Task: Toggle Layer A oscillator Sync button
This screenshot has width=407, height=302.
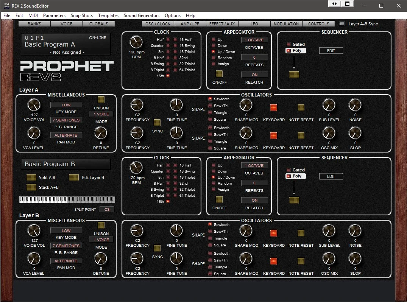Action: coord(157,123)
